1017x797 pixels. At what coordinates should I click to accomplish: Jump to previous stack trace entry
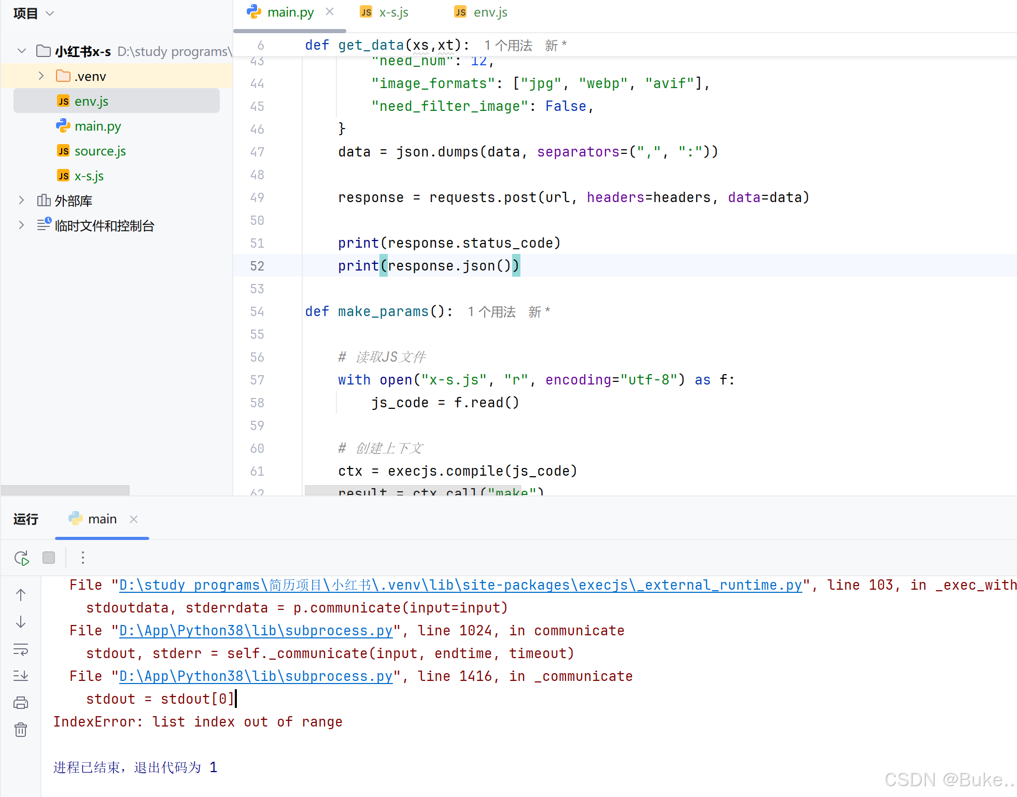21,595
